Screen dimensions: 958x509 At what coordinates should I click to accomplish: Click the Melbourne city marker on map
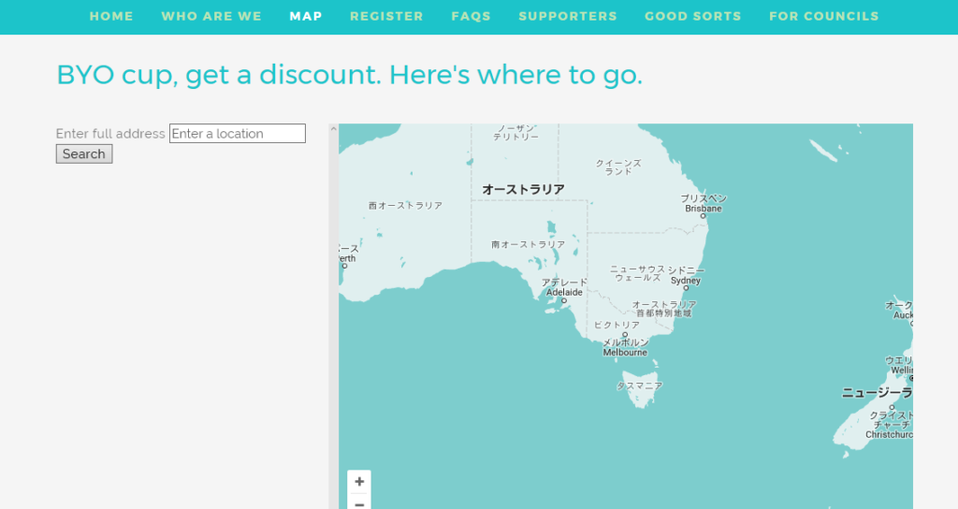(x=625, y=335)
